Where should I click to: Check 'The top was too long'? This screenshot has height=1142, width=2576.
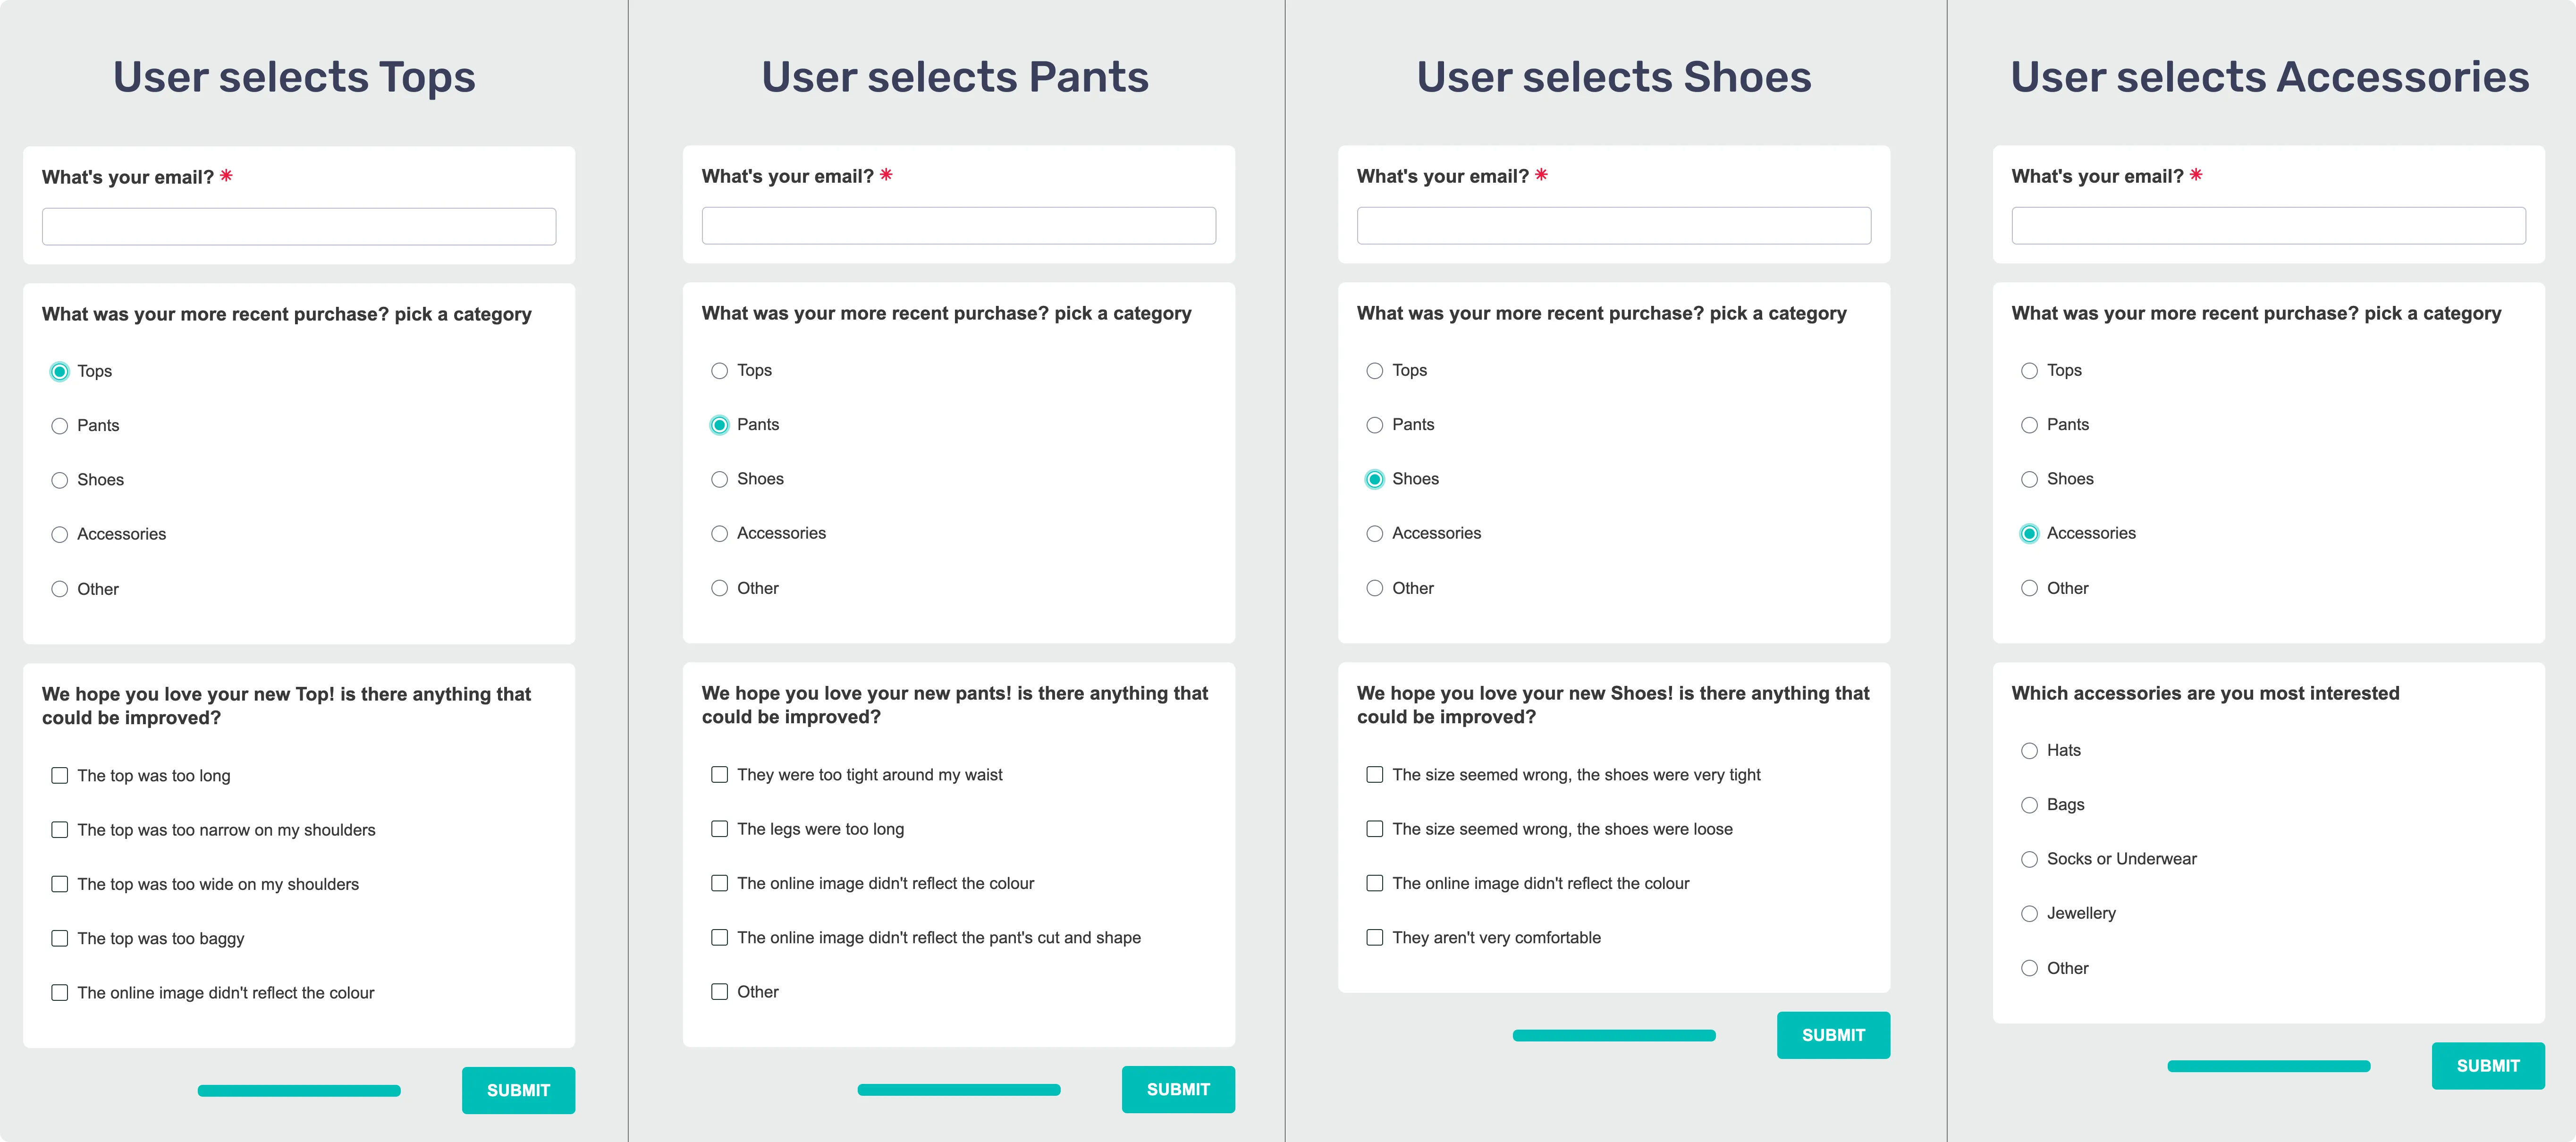[x=60, y=776]
